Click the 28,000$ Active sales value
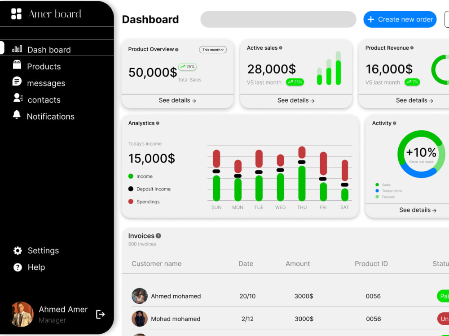 click(x=272, y=69)
